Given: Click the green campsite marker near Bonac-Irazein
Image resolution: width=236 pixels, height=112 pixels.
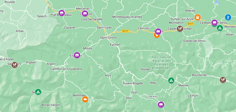Looking at the screenshot, I should point(38,92).
